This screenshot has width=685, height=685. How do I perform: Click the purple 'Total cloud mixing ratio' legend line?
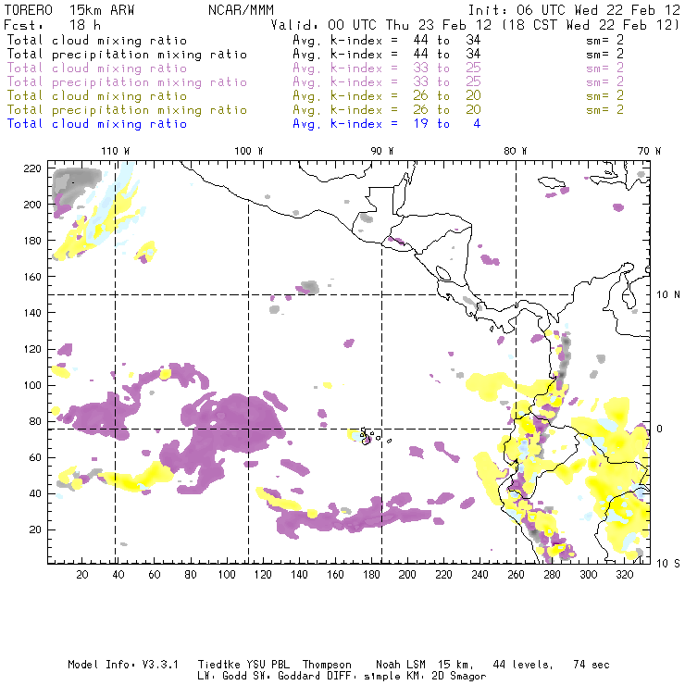click(97, 68)
